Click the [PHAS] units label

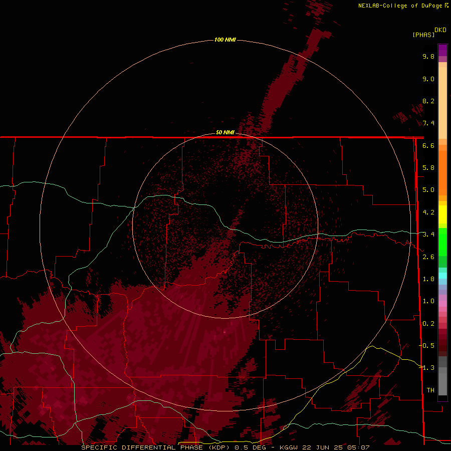[x=423, y=35]
